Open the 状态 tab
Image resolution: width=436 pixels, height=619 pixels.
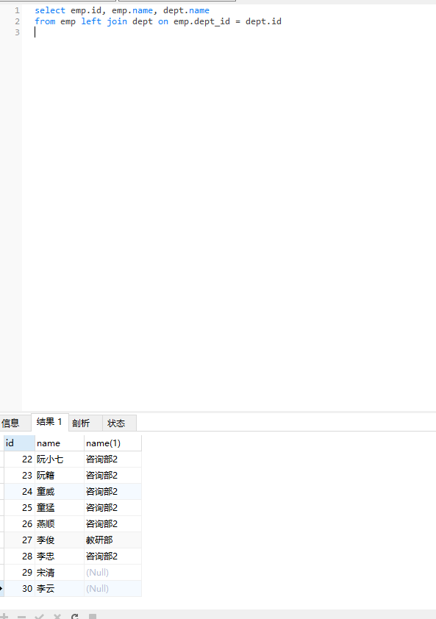[116, 423]
